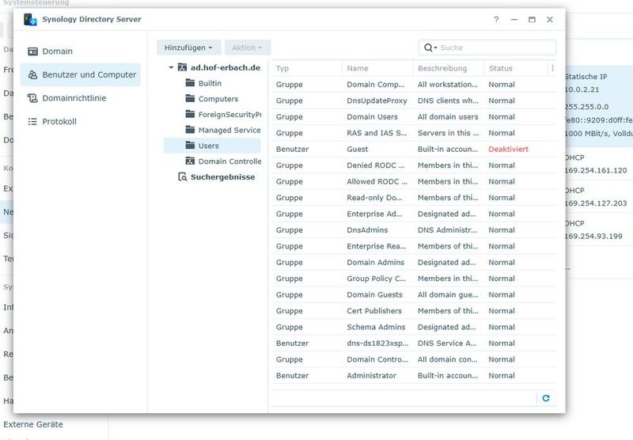This screenshot has height=440, width=633.
Task: Click the Domain sidebar icon
Action: (x=32, y=51)
